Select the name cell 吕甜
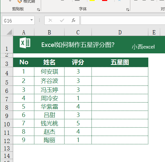165x162 pixels. coord(49,115)
